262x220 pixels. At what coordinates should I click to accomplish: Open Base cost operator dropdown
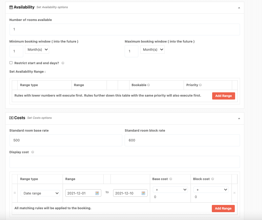pos(170,190)
